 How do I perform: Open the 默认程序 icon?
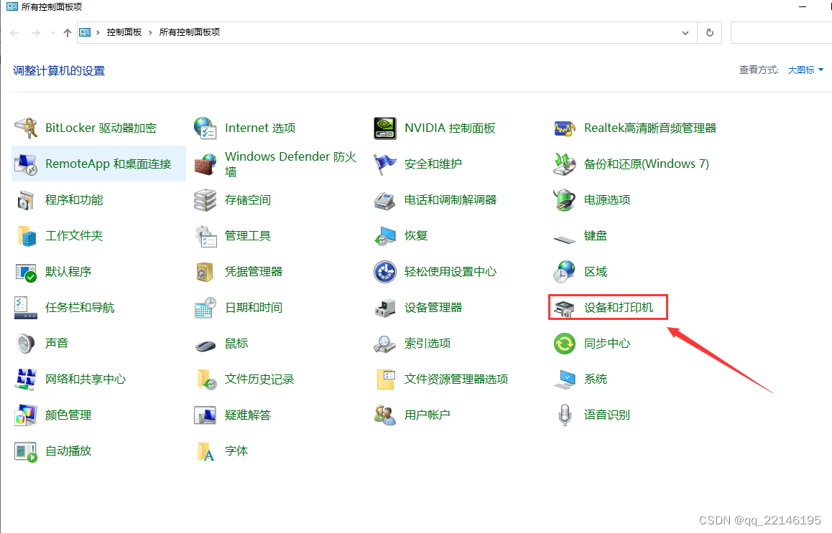click(25, 272)
